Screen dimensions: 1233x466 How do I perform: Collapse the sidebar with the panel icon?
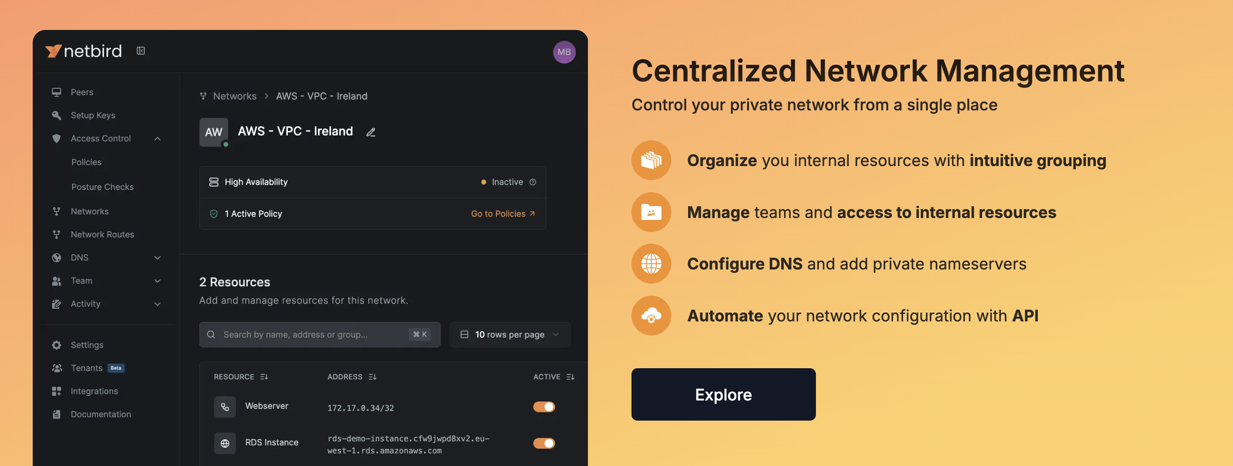point(141,51)
